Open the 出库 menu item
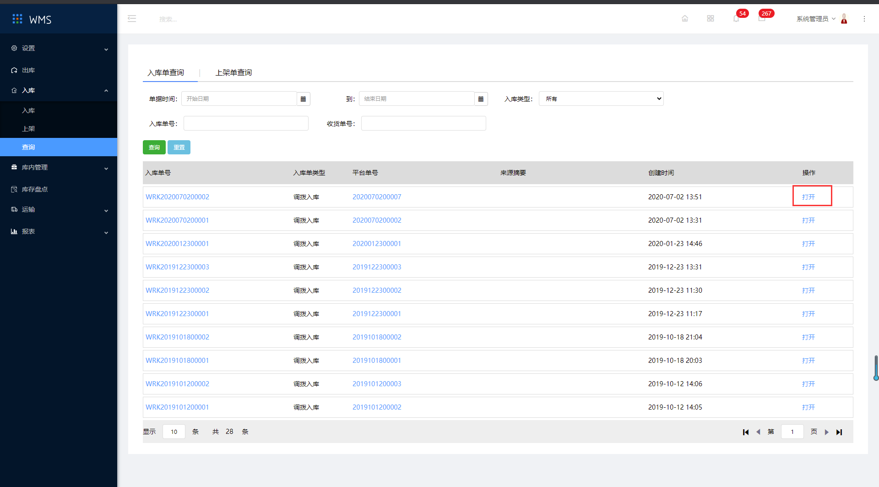The width and height of the screenshot is (879, 487). click(x=59, y=70)
